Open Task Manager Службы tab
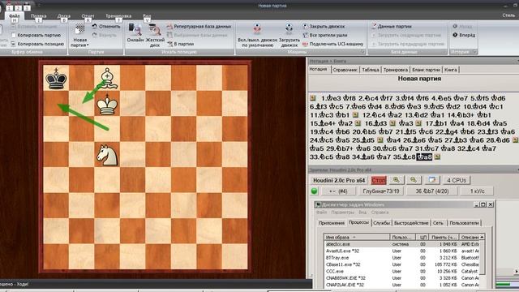The width and height of the screenshot is (519, 292). coord(382,223)
